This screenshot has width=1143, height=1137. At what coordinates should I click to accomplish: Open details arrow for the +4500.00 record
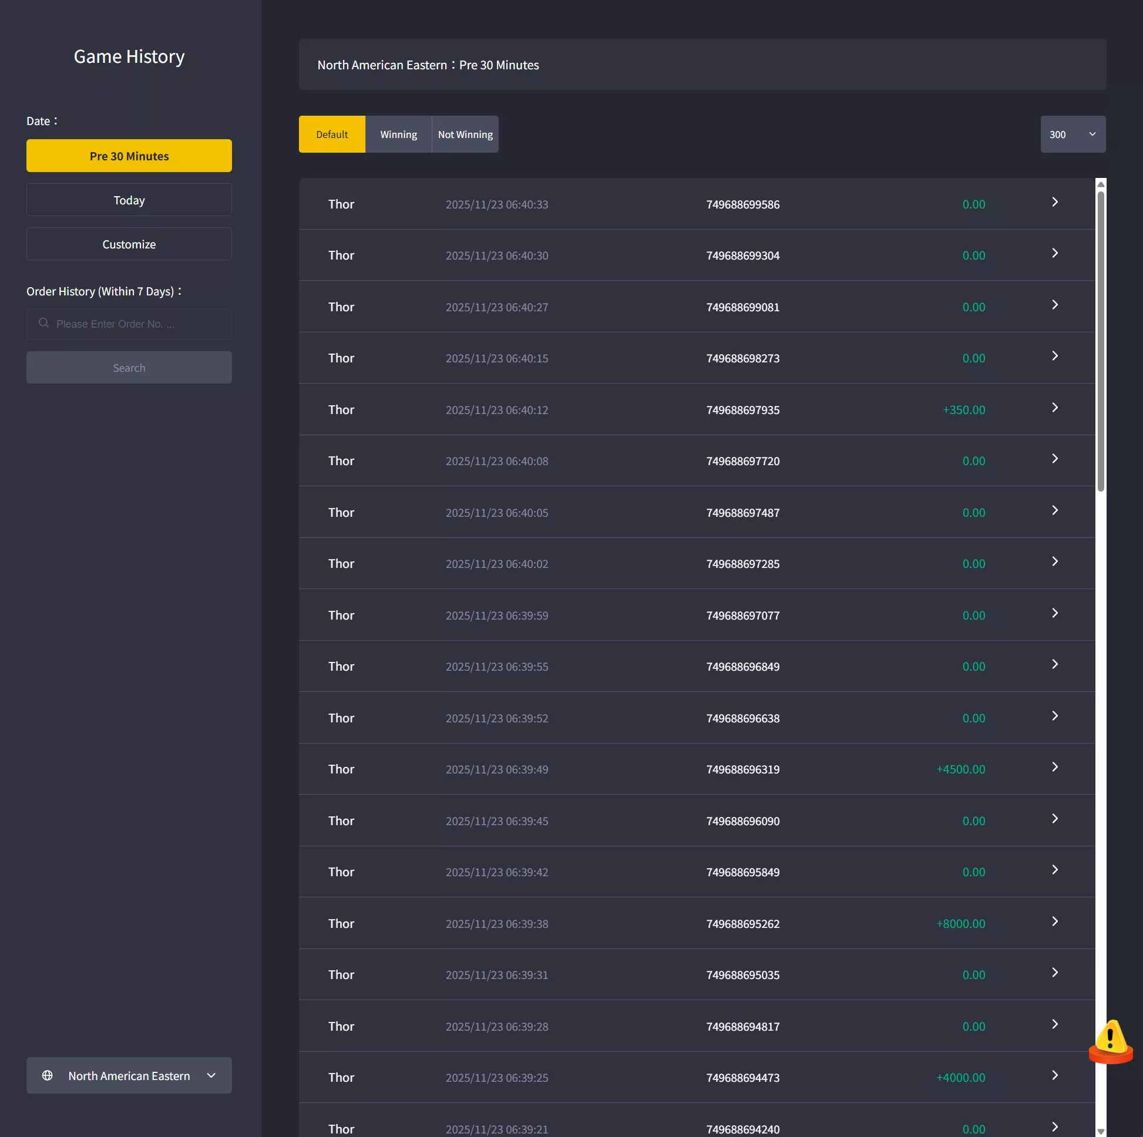click(x=1054, y=767)
